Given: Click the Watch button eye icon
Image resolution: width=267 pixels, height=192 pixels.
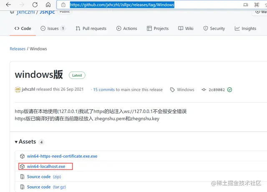Looking at the screenshot, I should pos(258,12).
